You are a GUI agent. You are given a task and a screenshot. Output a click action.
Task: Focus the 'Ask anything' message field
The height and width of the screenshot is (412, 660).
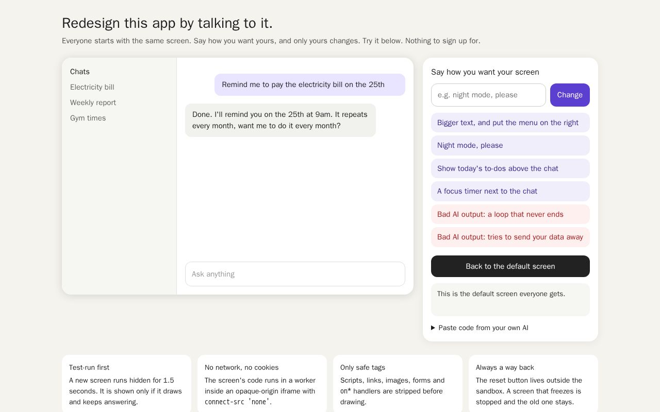(295, 274)
